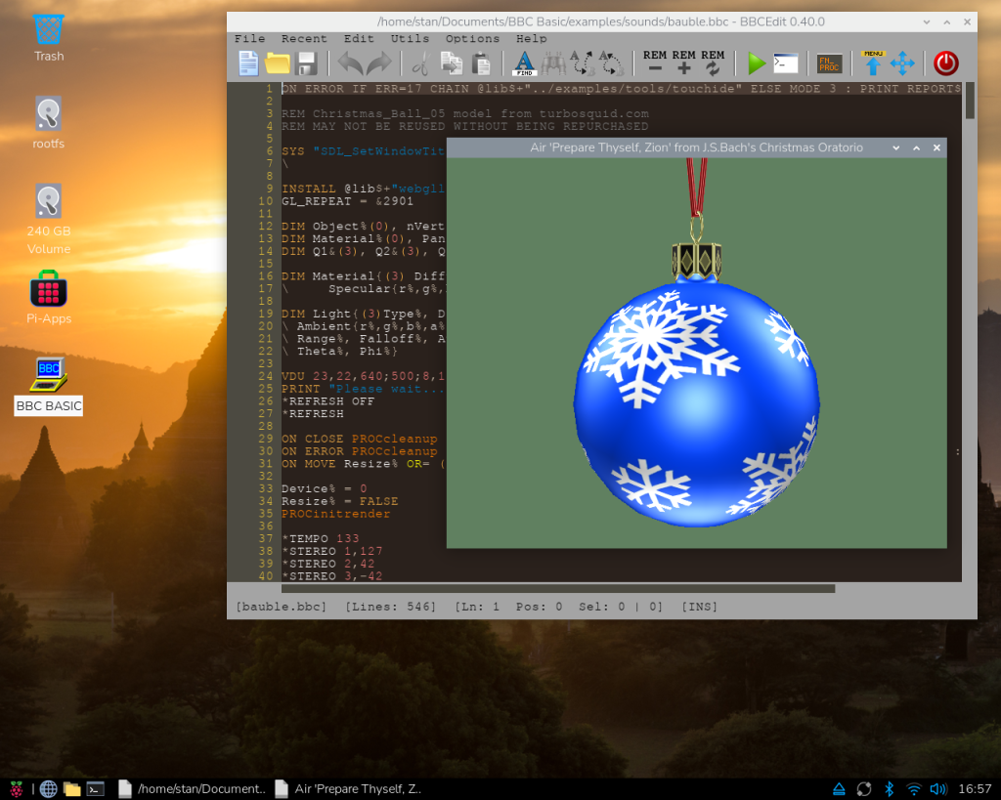Click the REM plus comment icon
The image size is (1001, 800).
pyautogui.click(x=683, y=63)
